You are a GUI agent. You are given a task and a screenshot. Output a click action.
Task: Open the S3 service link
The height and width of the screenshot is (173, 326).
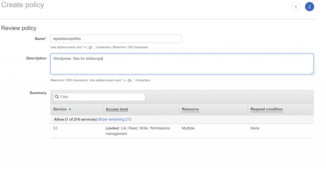click(x=55, y=128)
